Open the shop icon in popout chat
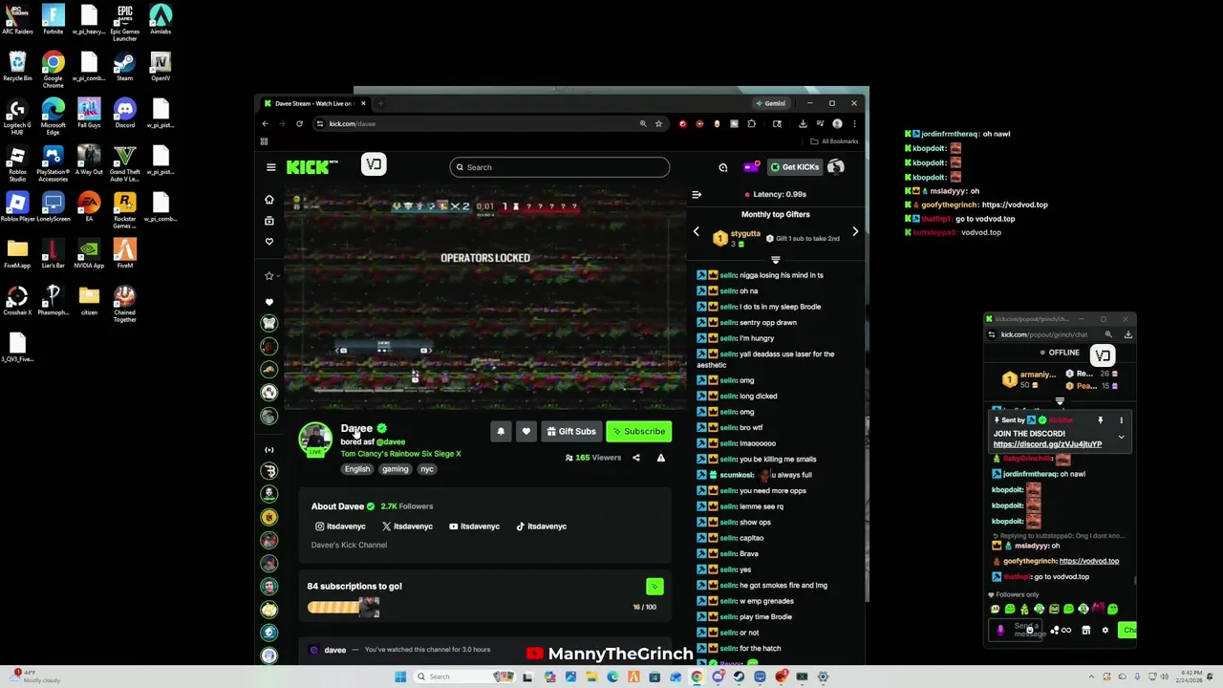This screenshot has height=688, width=1223. pyautogui.click(x=1085, y=630)
